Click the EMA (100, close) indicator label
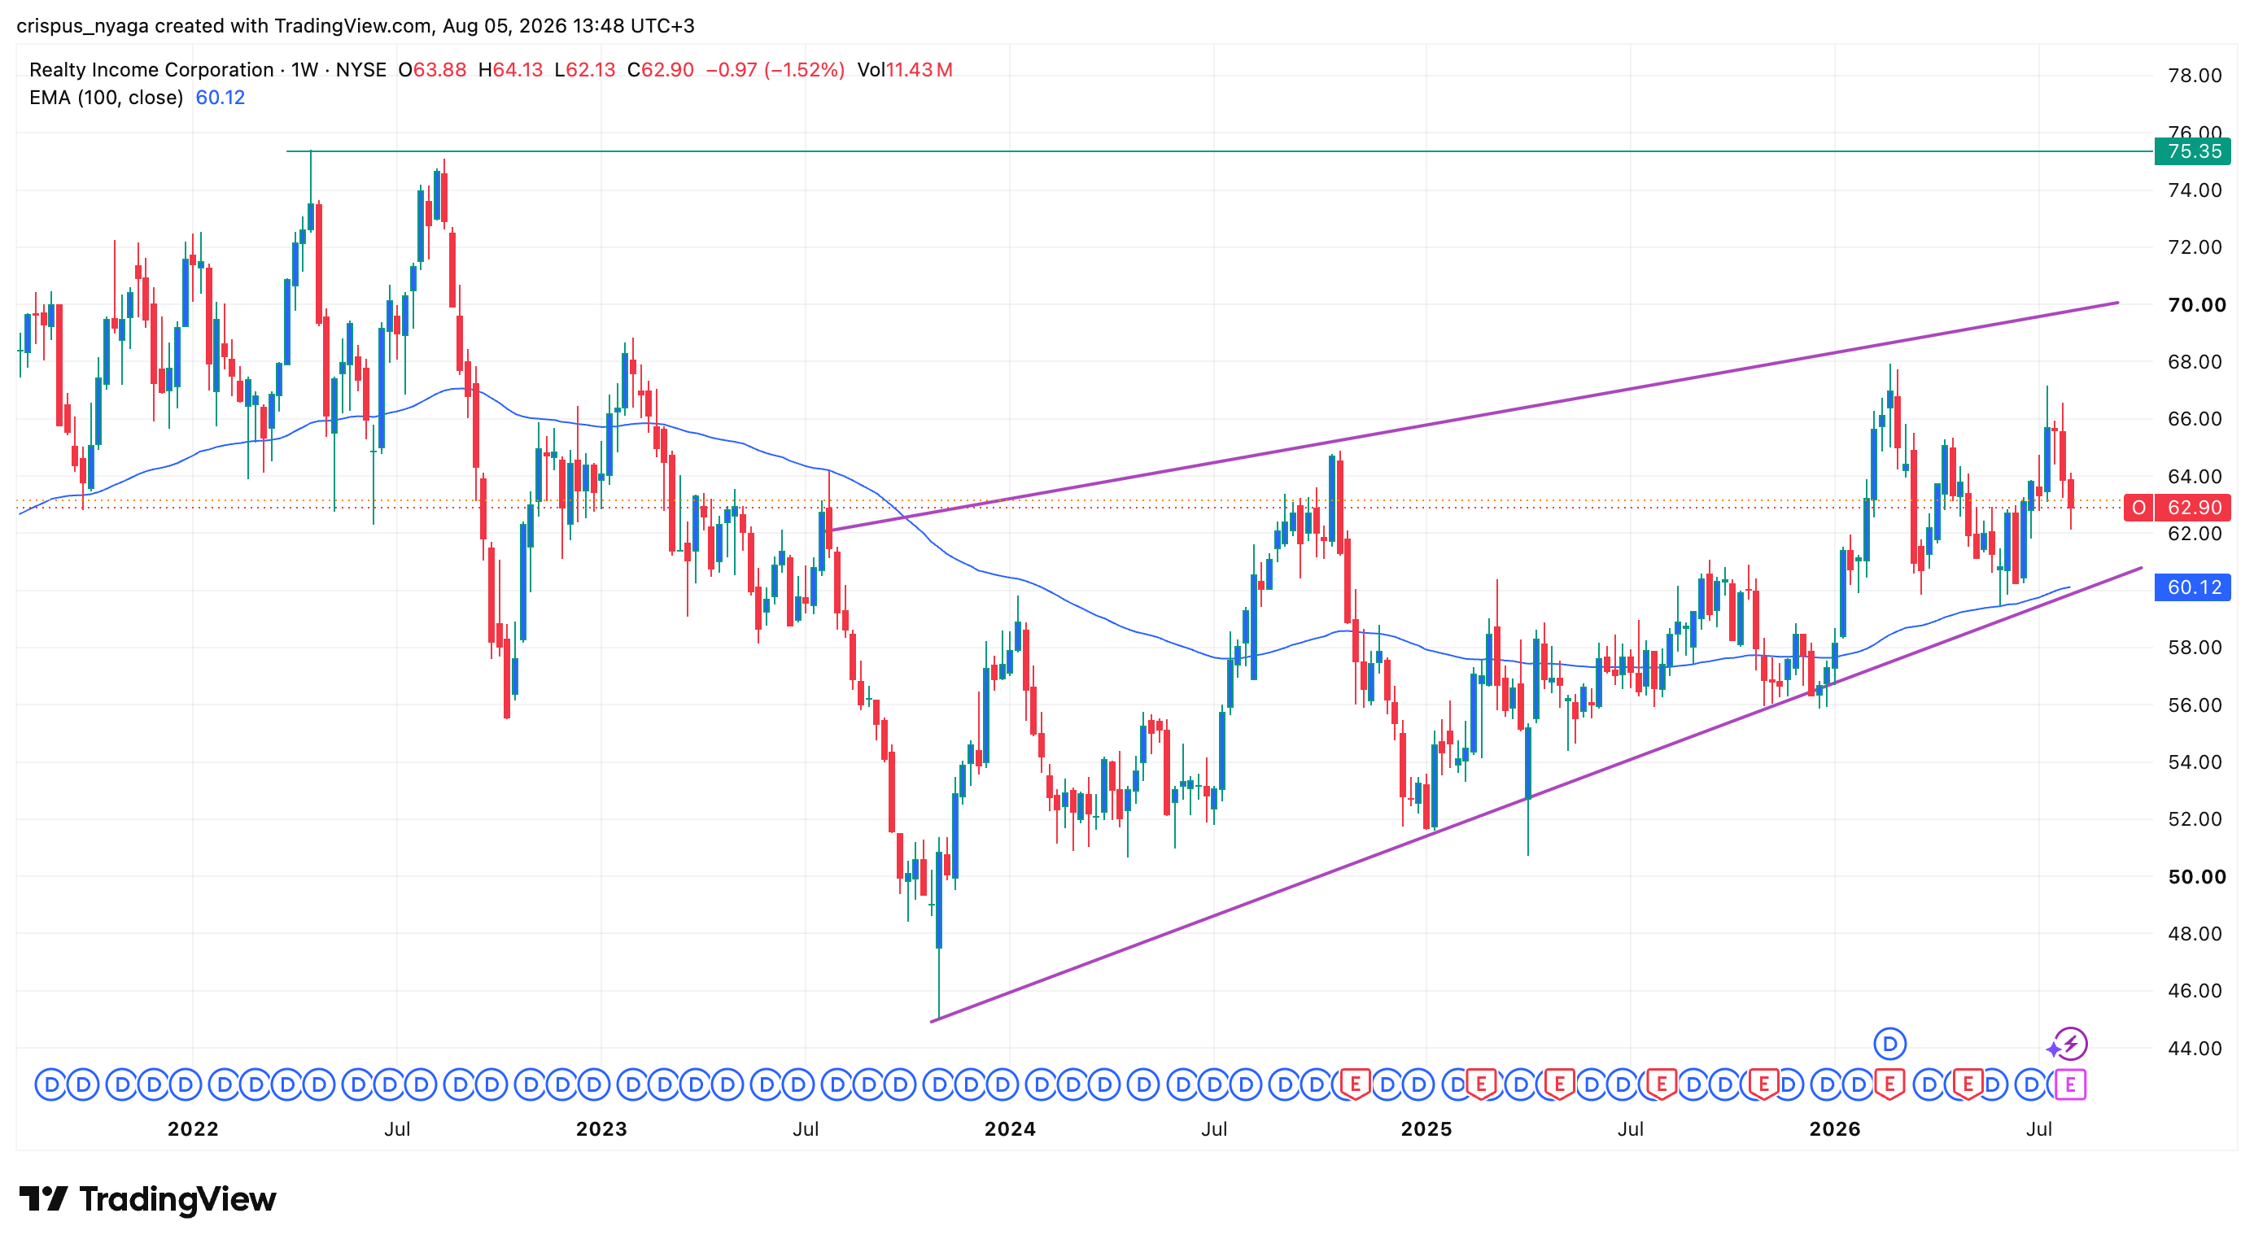Viewport: 2254px width, 1248px height. click(x=106, y=97)
